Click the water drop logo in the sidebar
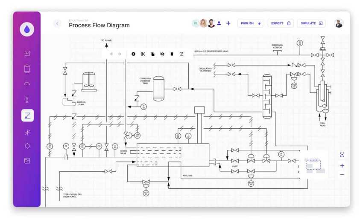The image size is (363, 219). 27,29
